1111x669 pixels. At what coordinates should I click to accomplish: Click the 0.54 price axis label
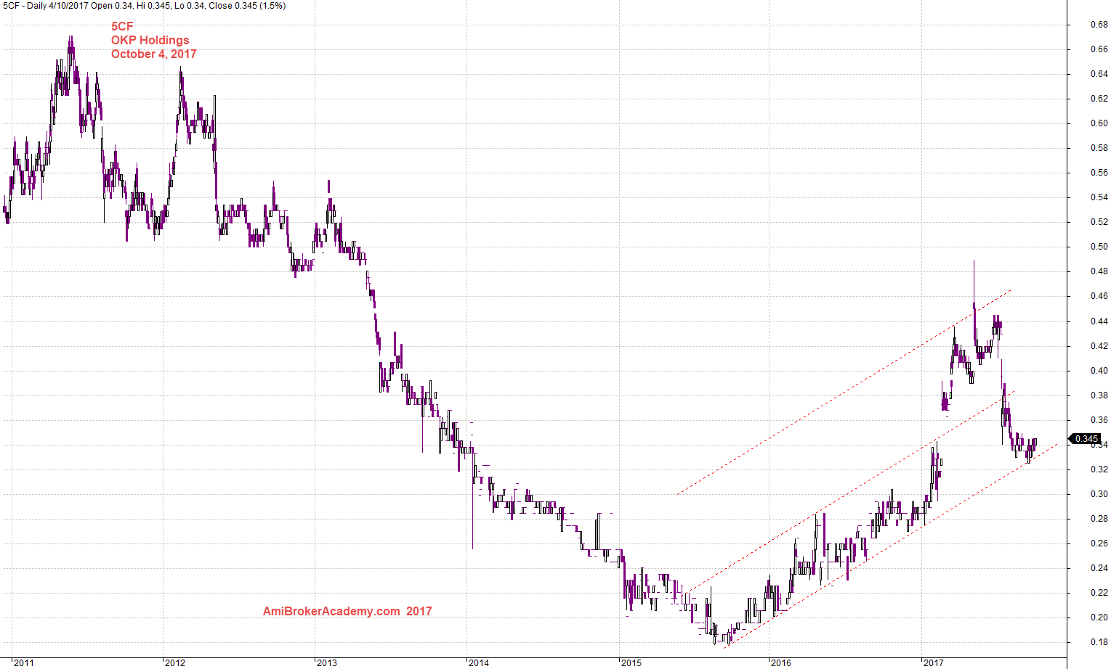pos(1099,197)
